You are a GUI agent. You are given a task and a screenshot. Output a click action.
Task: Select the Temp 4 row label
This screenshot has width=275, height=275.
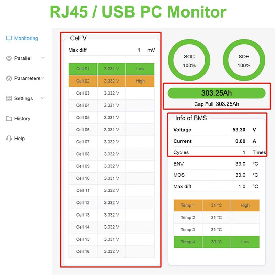point(188,242)
